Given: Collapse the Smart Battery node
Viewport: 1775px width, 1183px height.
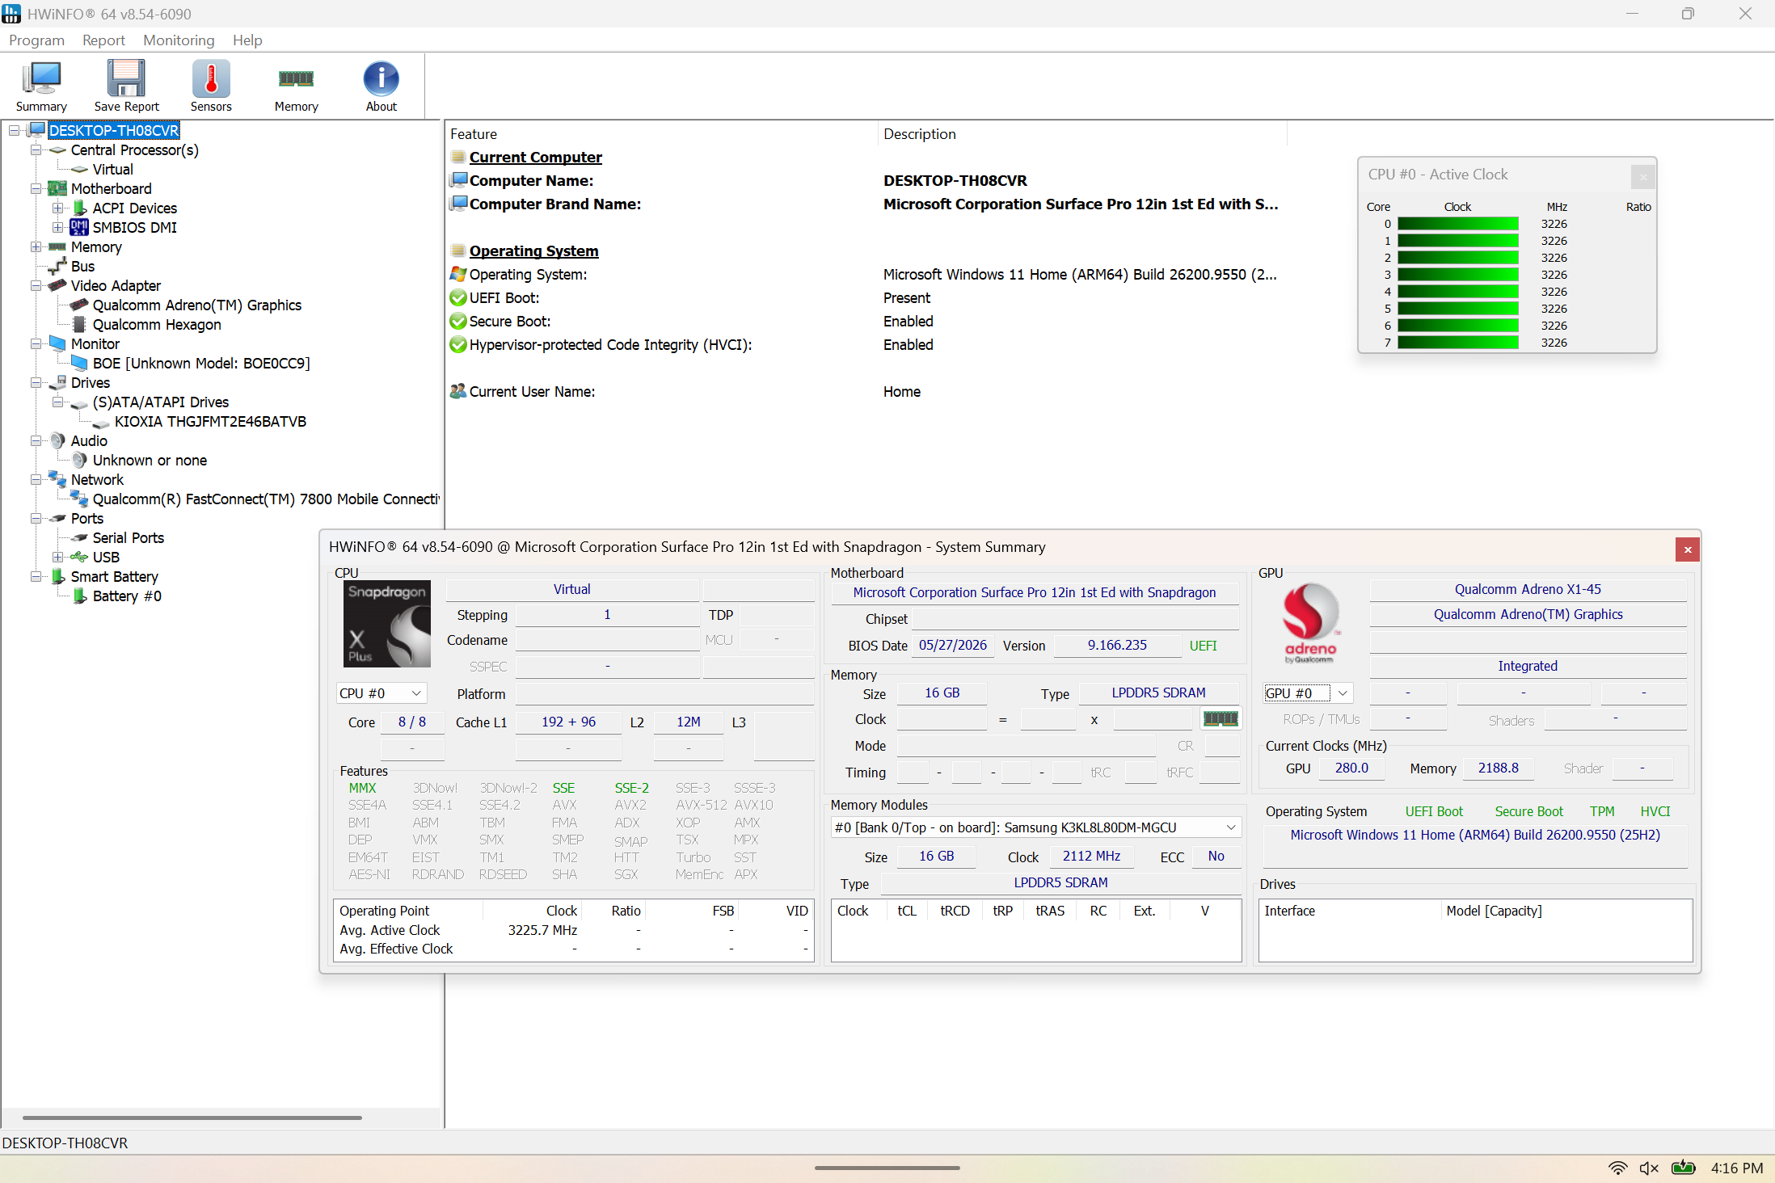Looking at the screenshot, I should 36,576.
